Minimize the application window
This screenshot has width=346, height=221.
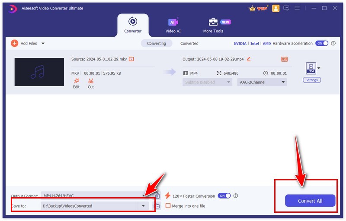coord(314,8)
